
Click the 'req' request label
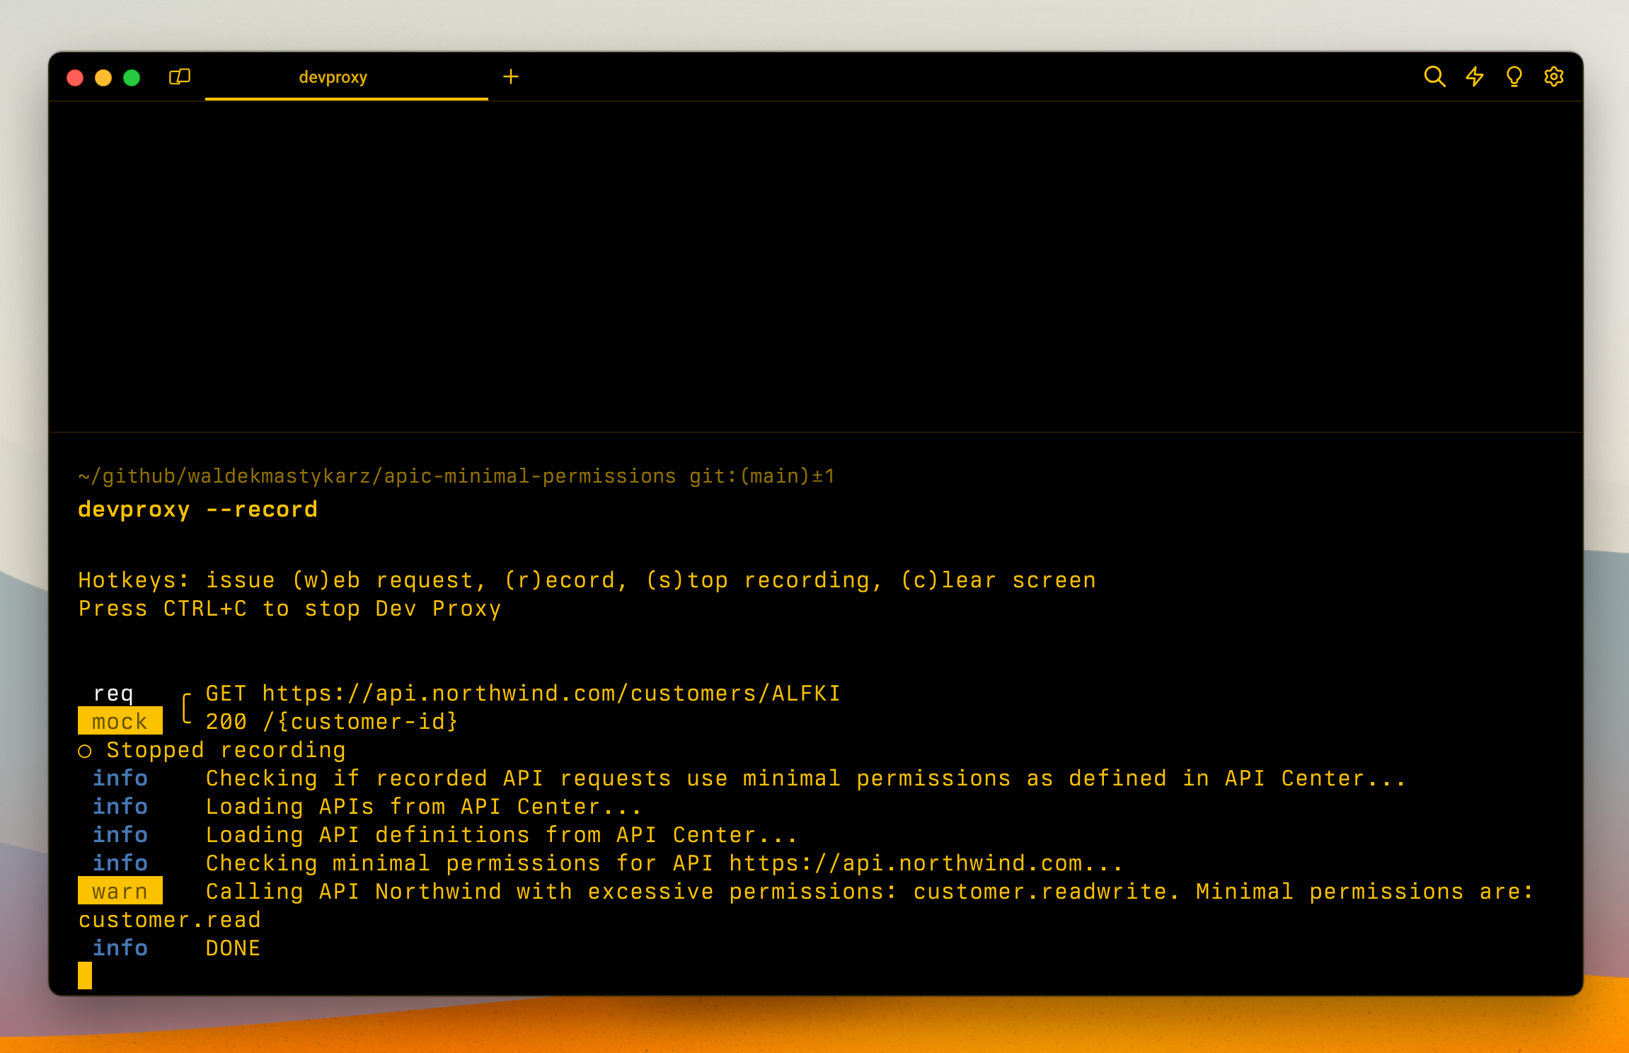coord(115,693)
